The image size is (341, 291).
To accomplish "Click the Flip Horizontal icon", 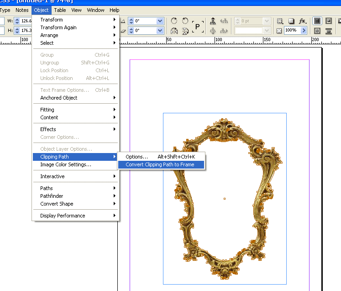I will [174, 31].
